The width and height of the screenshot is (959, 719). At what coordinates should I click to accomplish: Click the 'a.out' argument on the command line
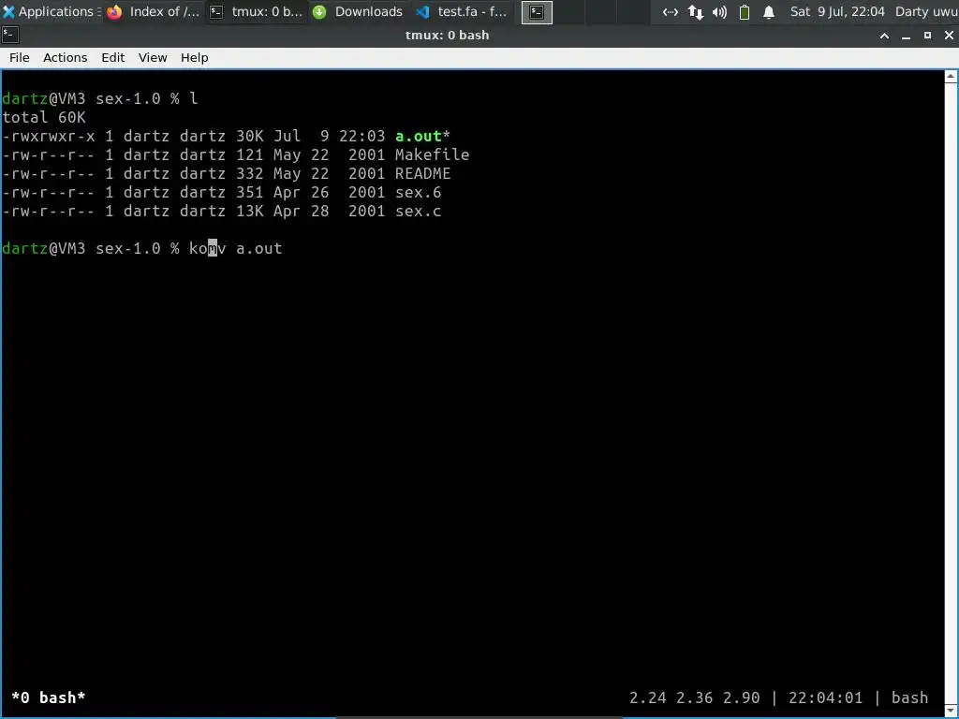tap(258, 248)
